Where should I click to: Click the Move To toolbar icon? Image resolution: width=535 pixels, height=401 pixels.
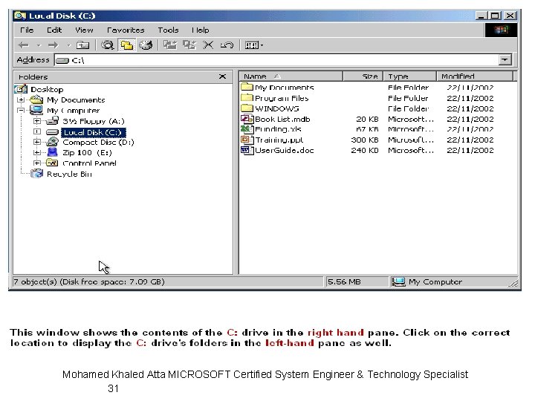point(170,45)
